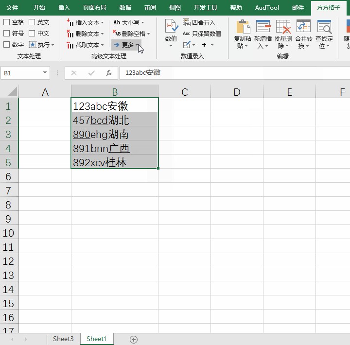
Task: Click the 大小写 case conversion tool
Action: pyautogui.click(x=128, y=22)
